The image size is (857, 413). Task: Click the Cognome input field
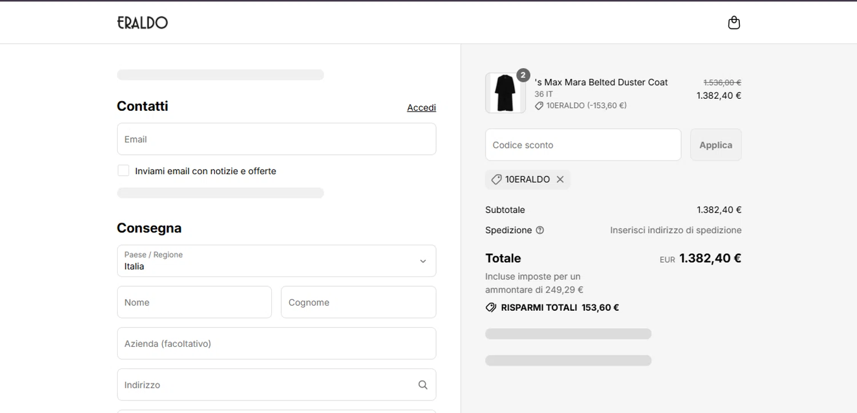(359, 302)
